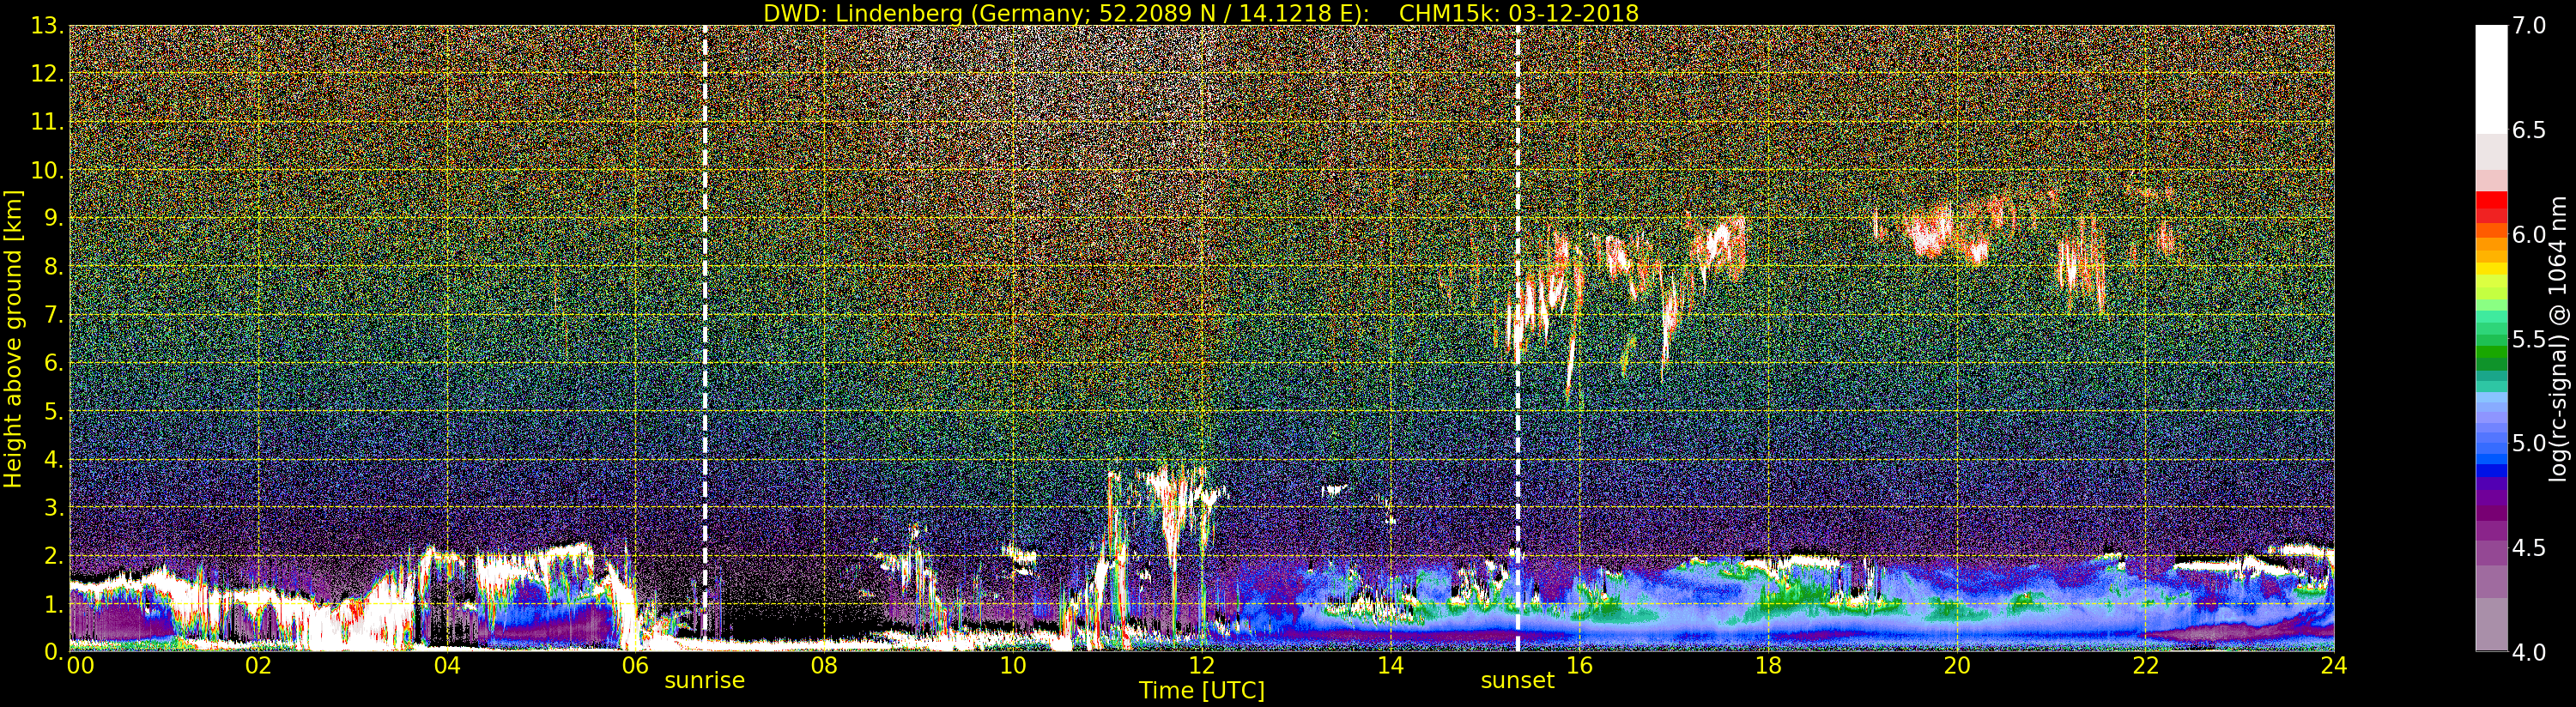Click the '5.5' colorbar tick label
The height and width of the screenshot is (707, 2576).
click(x=2529, y=339)
